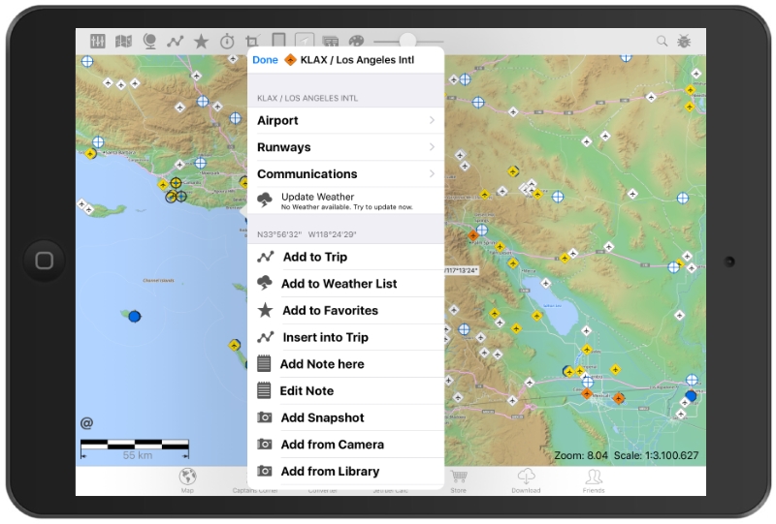776x524 pixels.
Task: Open the stopwatch timer icon
Action: (x=227, y=41)
